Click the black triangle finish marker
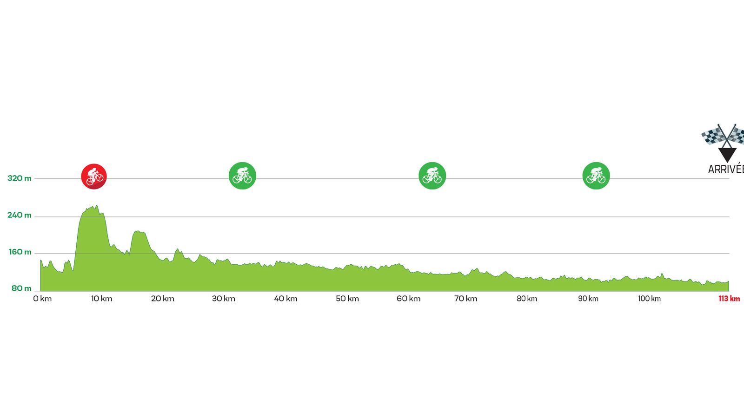 pyautogui.click(x=727, y=154)
